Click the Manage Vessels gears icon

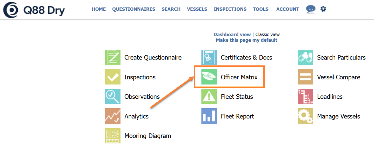click(305, 116)
